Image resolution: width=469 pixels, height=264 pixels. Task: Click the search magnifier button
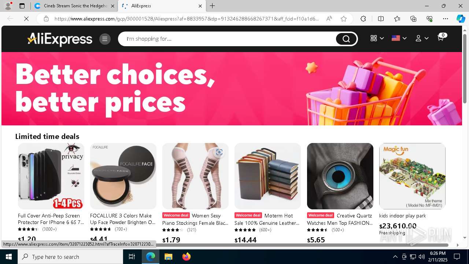pyautogui.click(x=346, y=39)
